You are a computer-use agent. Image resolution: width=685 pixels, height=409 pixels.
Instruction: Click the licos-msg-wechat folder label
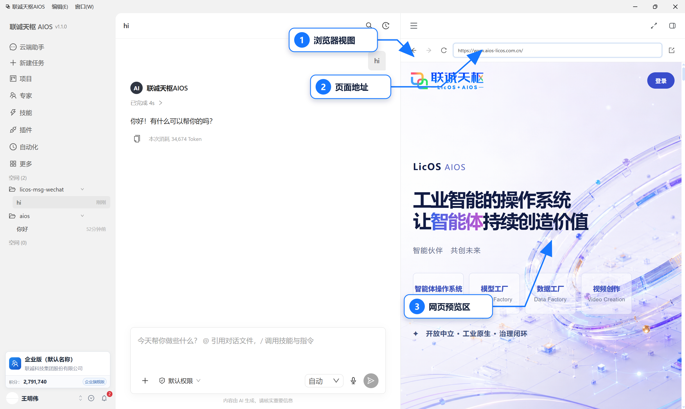point(41,189)
